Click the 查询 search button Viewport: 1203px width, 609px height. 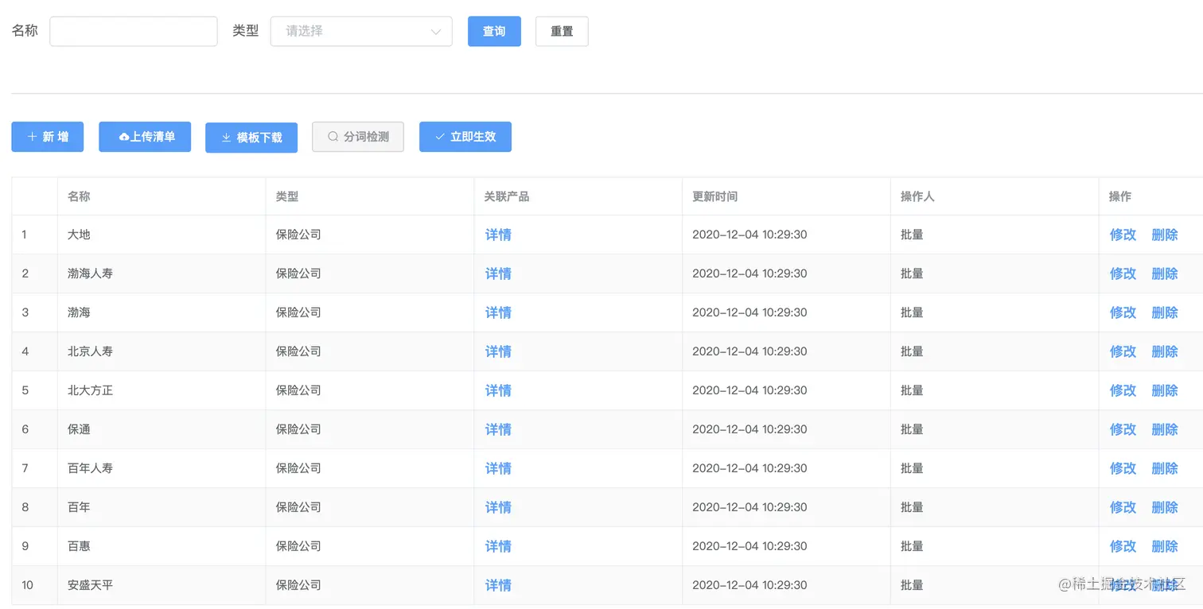pyautogui.click(x=494, y=31)
